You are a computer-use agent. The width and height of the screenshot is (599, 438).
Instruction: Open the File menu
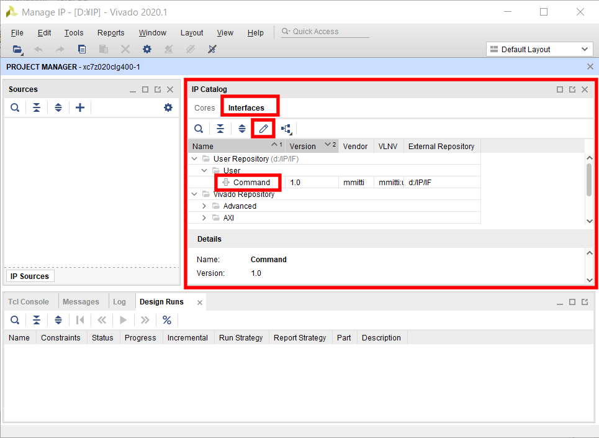pos(17,33)
